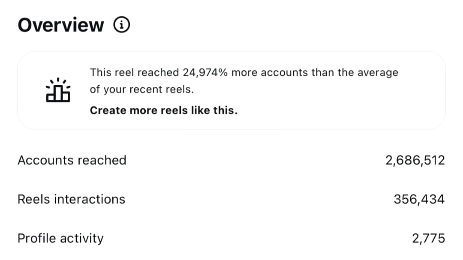Open the Reels interactions label
463x260 pixels.
click(71, 199)
